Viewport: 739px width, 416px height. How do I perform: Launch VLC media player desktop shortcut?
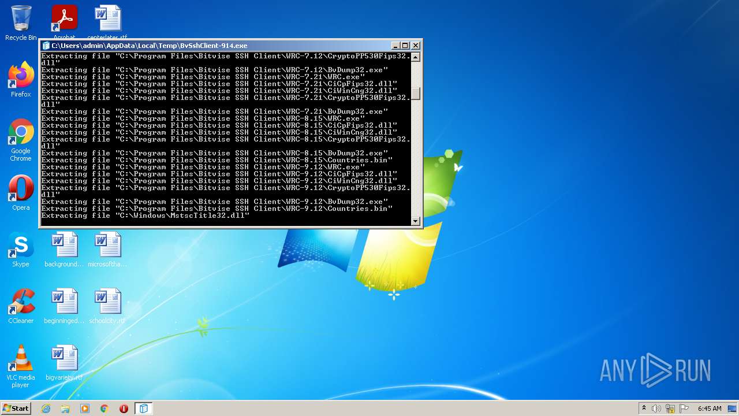(21, 366)
